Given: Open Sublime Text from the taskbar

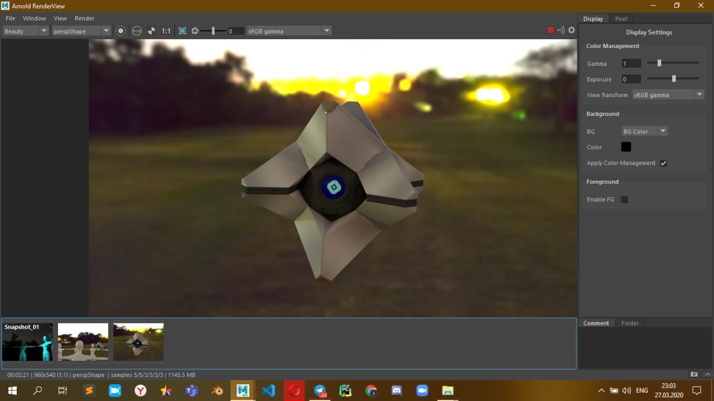Looking at the screenshot, I should [89, 390].
